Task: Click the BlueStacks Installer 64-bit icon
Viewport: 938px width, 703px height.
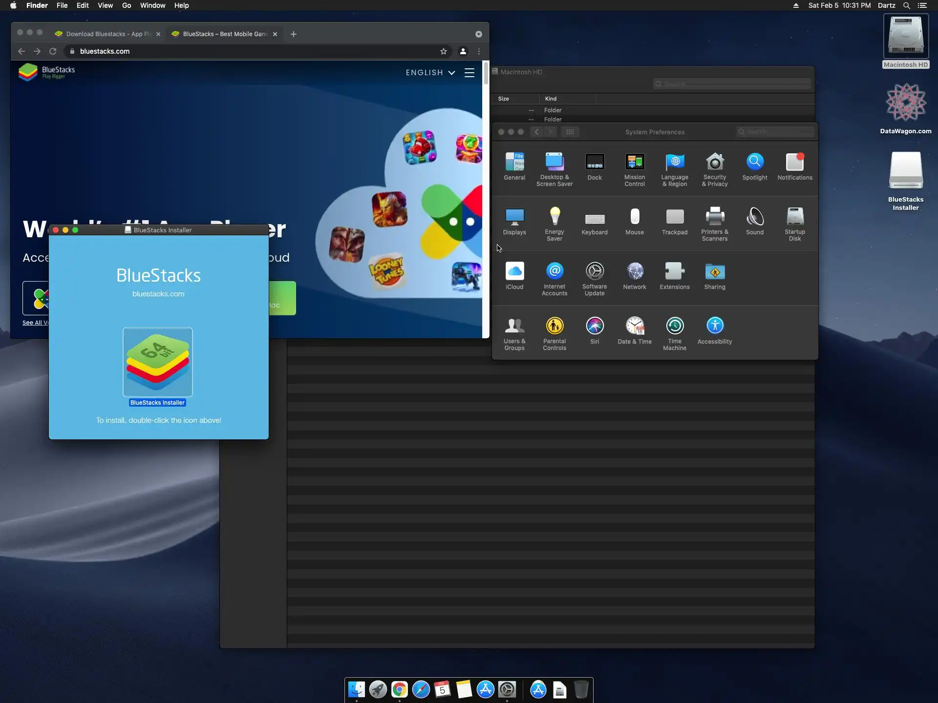Action: 158,362
